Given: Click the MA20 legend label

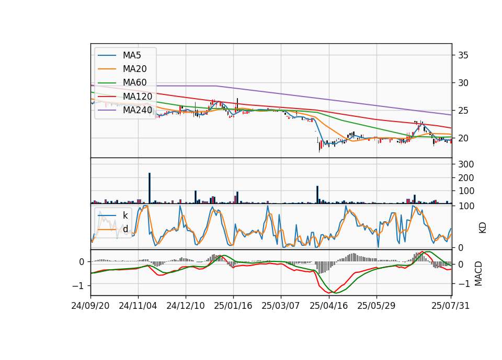Looking at the screenshot, I should [134, 69].
